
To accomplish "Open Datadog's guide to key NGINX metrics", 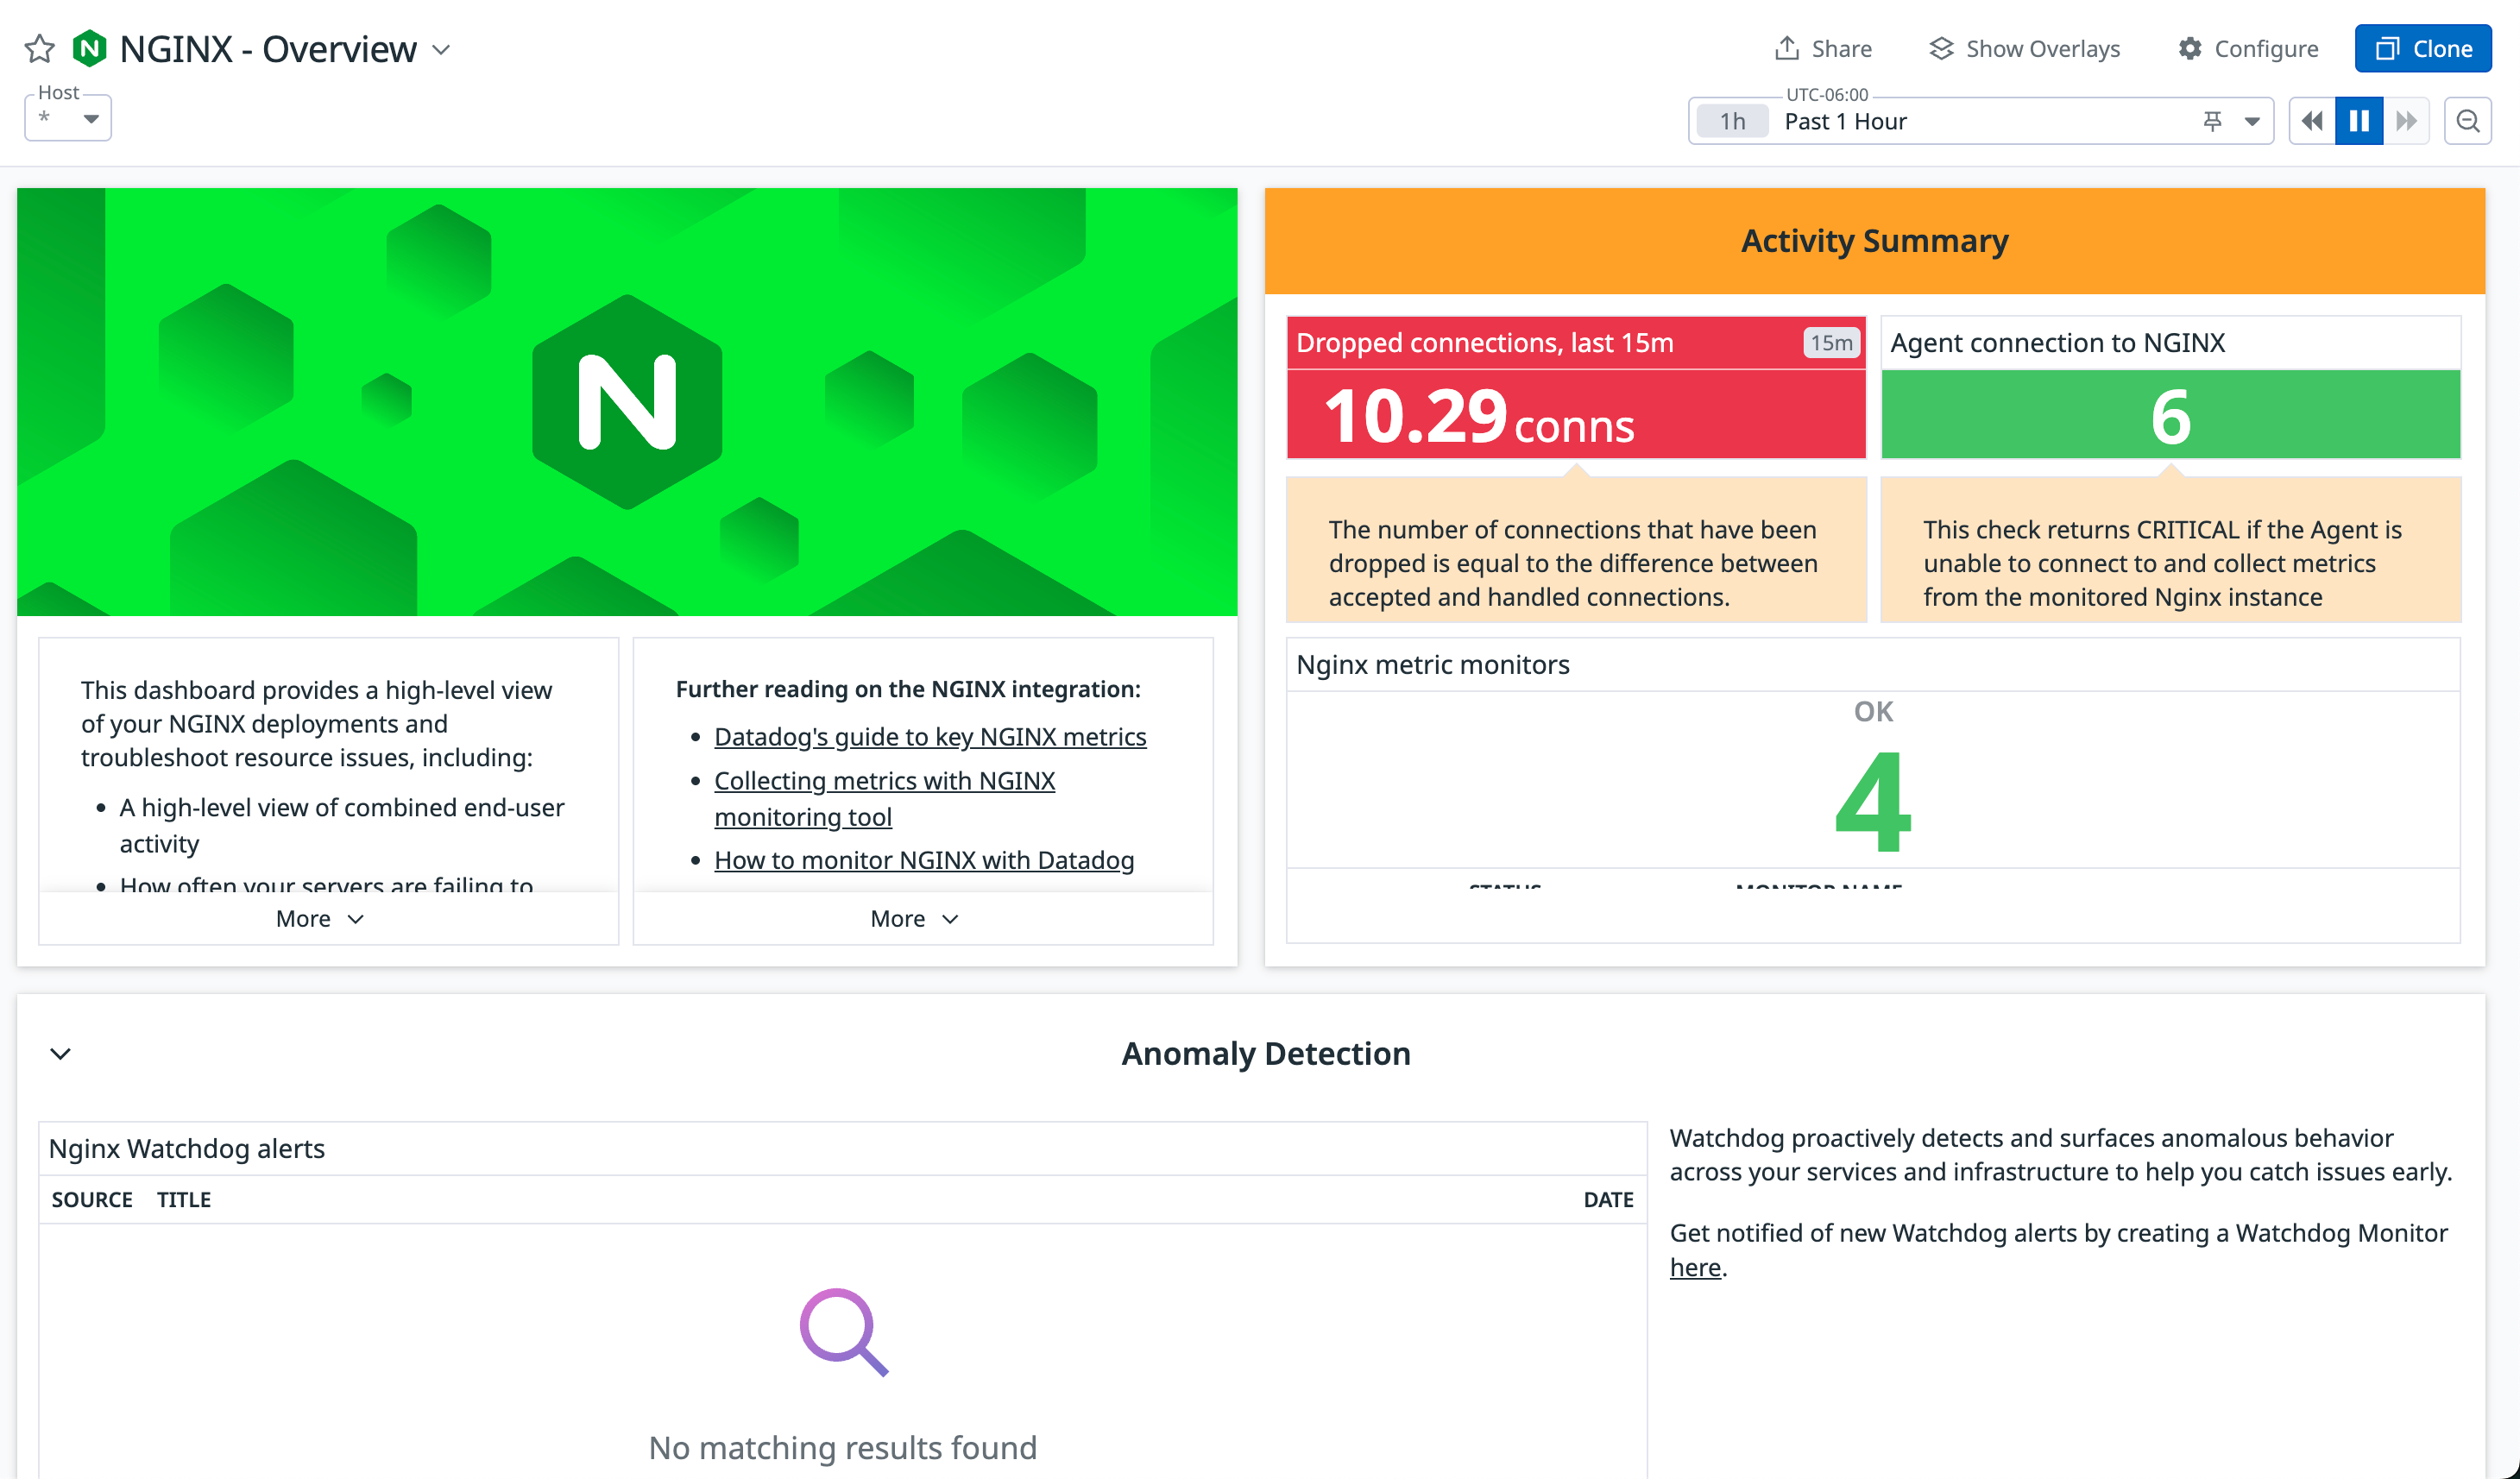I will point(930,737).
